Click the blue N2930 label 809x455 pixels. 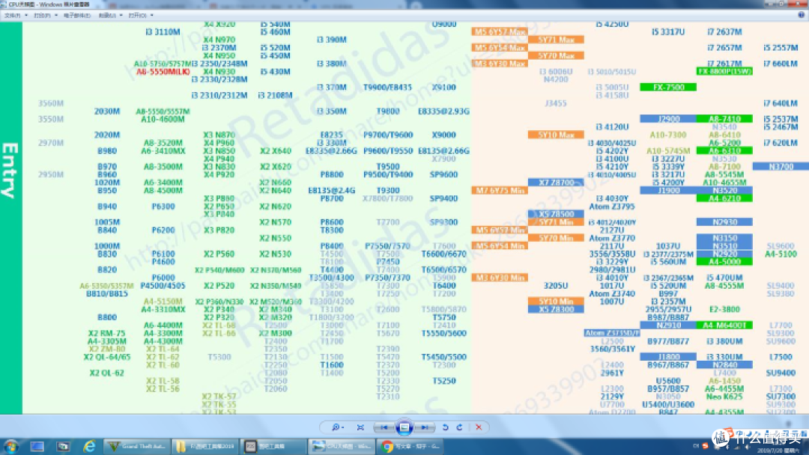pos(724,222)
